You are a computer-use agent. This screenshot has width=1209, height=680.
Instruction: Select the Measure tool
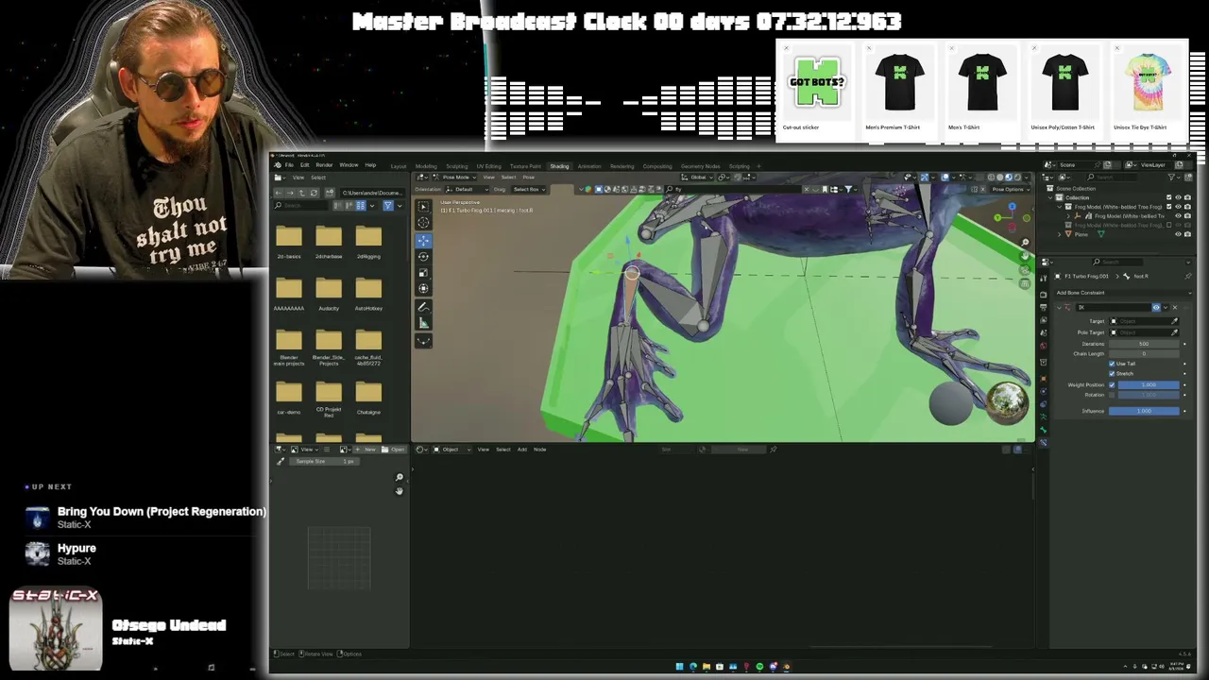click(x=423, y=323)
